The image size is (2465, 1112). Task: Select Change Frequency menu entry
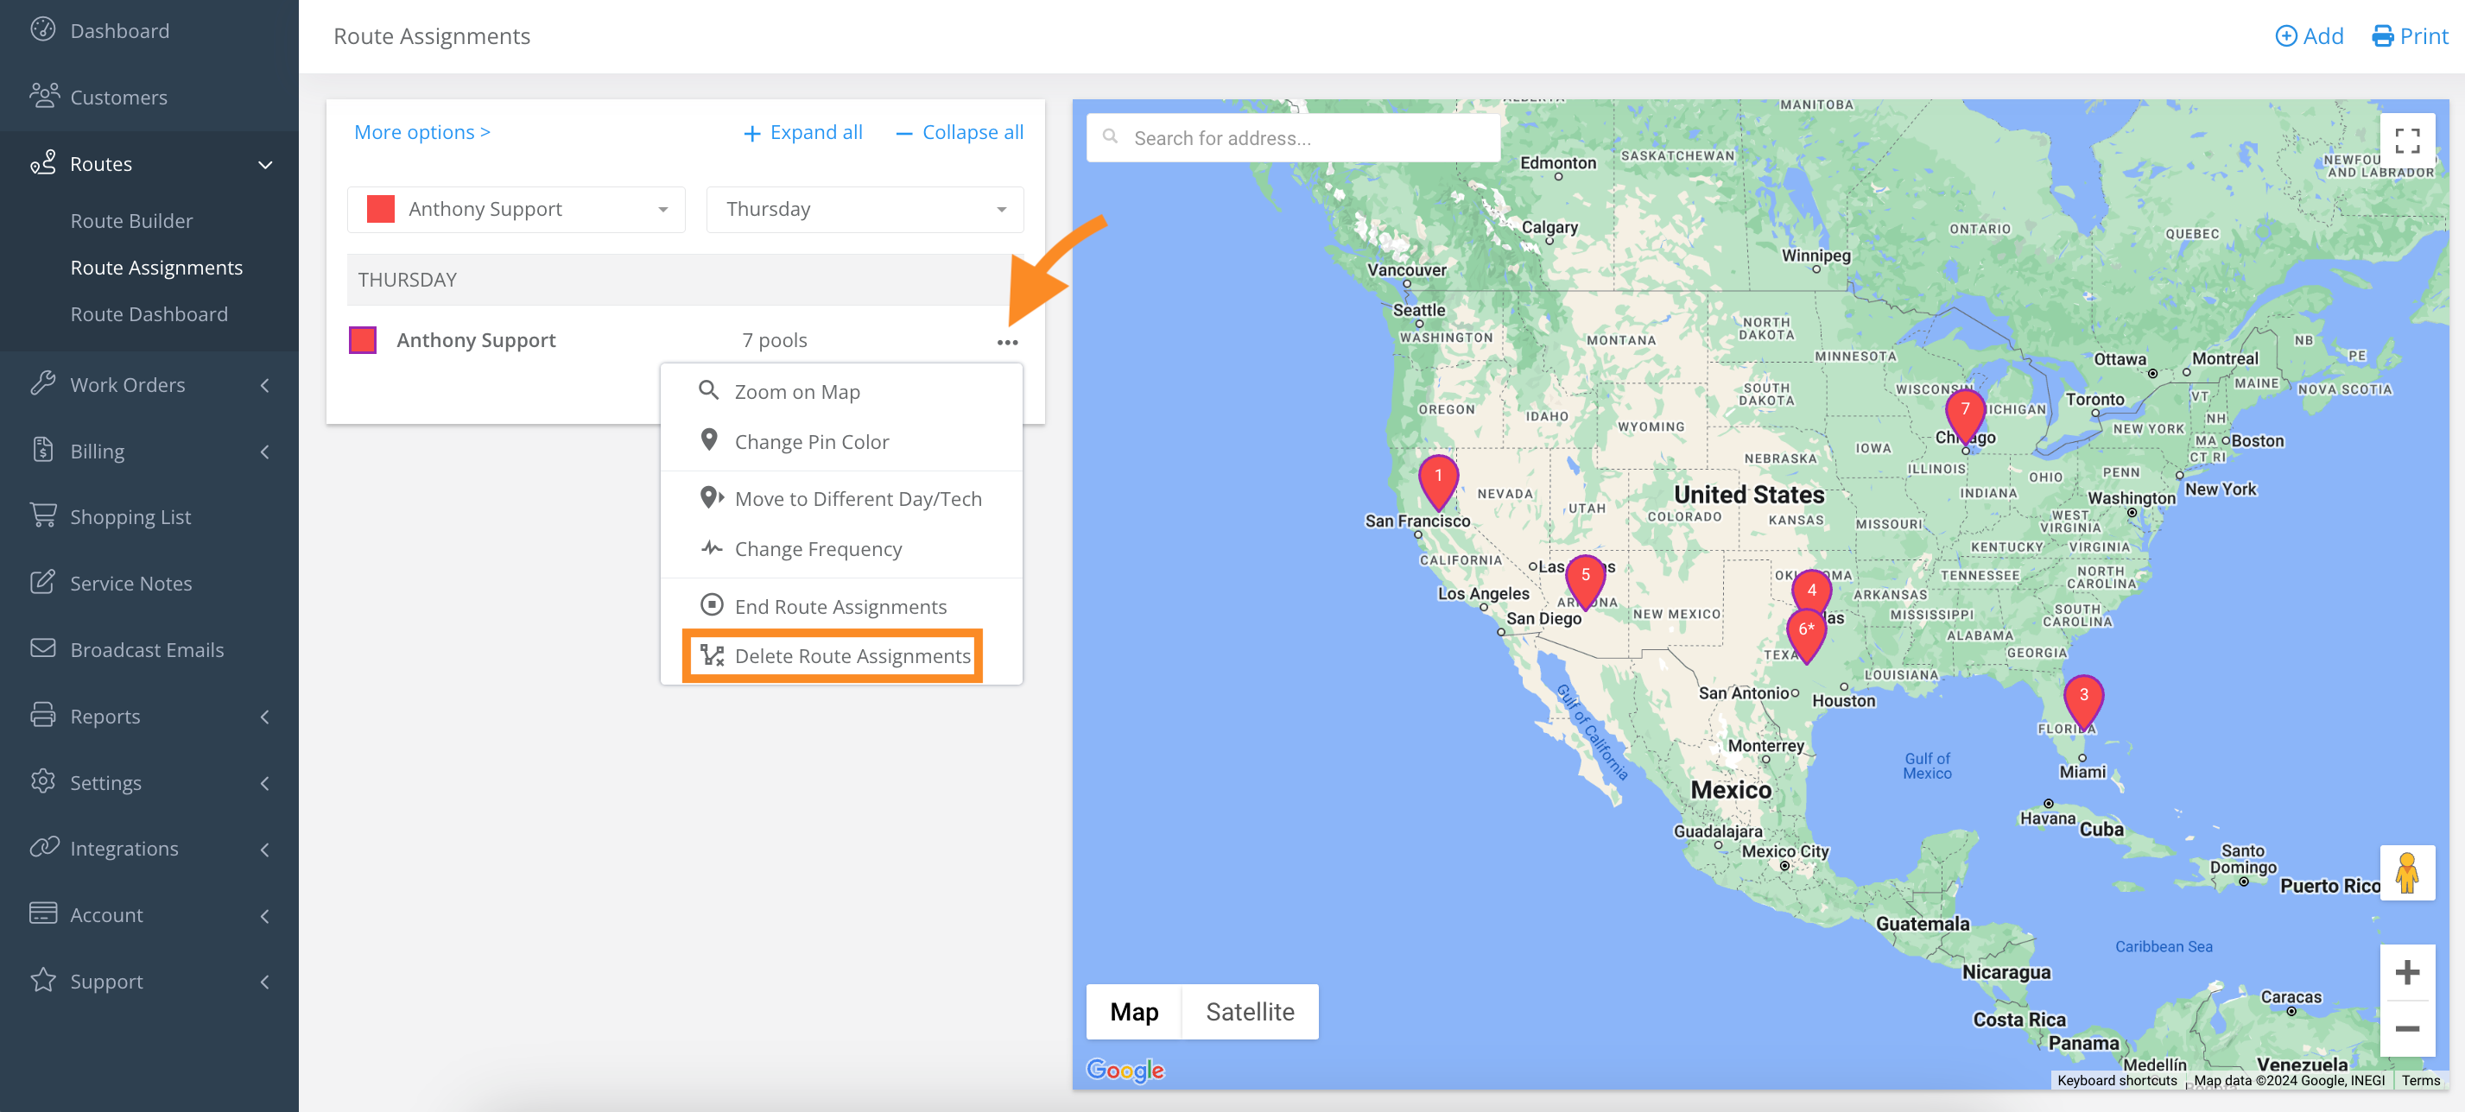(841, 548)
